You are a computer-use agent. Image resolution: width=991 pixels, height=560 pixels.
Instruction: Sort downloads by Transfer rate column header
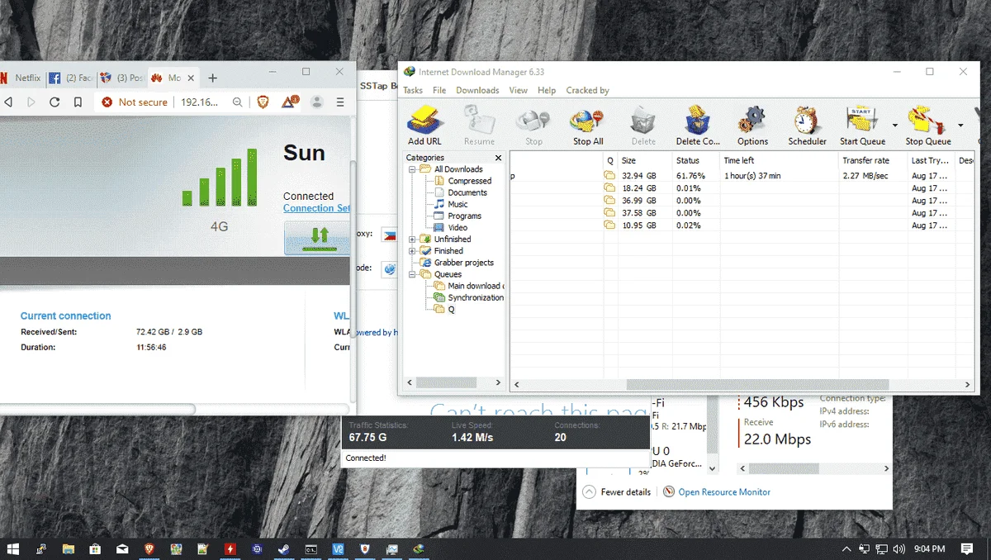871,160
